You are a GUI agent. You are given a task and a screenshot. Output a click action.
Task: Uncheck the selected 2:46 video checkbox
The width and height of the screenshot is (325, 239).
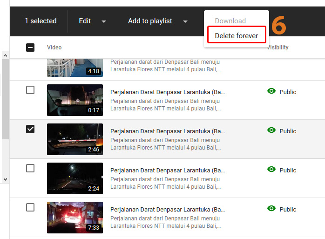pyautogui.click(x=30, y=129)
